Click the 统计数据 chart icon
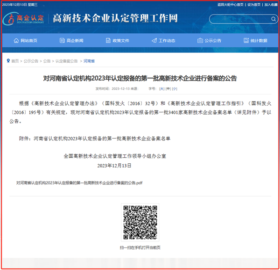Image resolution: width=280 pixels, height=270 pixels. 246,41
